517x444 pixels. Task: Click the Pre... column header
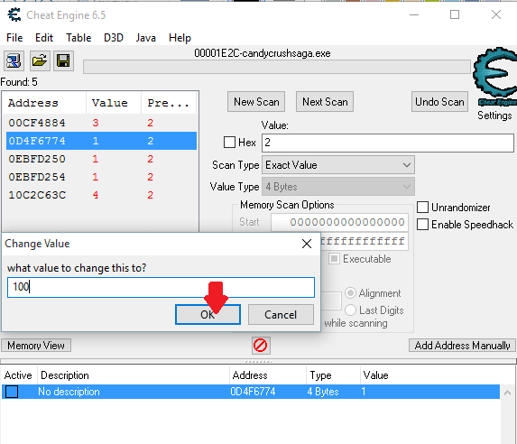[x=169, y=103]
